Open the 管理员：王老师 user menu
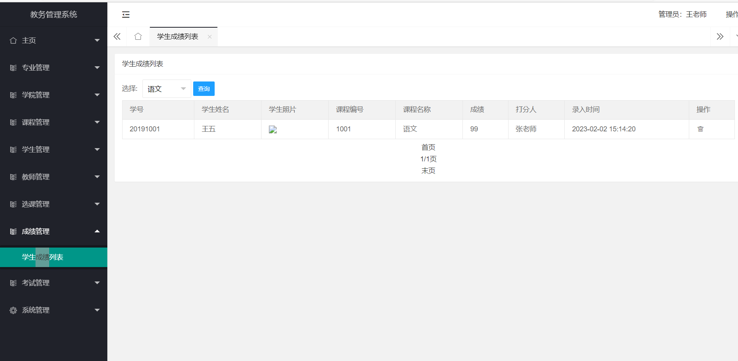Screen dimensions: 738x361 682,14
